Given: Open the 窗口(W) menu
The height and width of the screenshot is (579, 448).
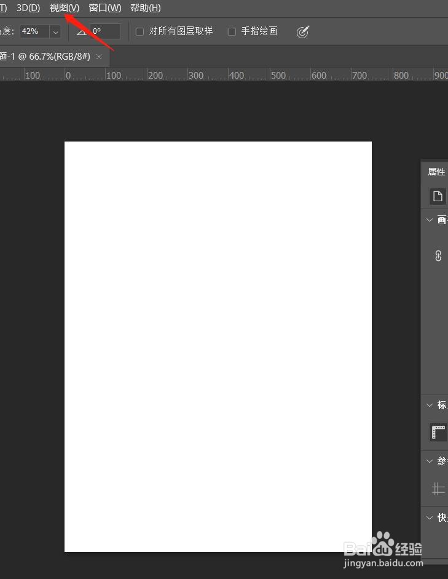Looking at the screenshot, I should pos(104,8).
